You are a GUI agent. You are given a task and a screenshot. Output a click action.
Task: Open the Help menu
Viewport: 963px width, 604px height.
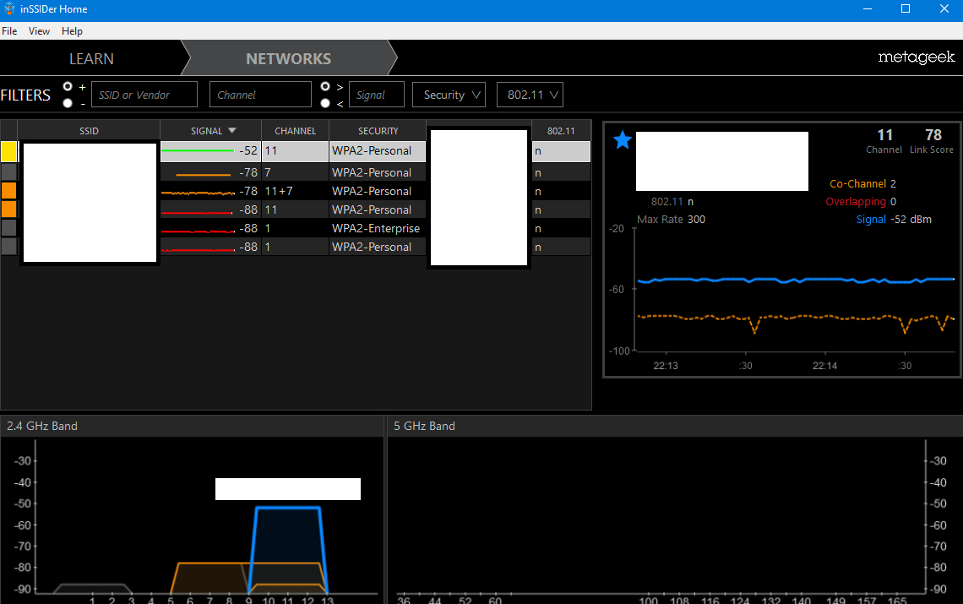(x=72, y=30)
